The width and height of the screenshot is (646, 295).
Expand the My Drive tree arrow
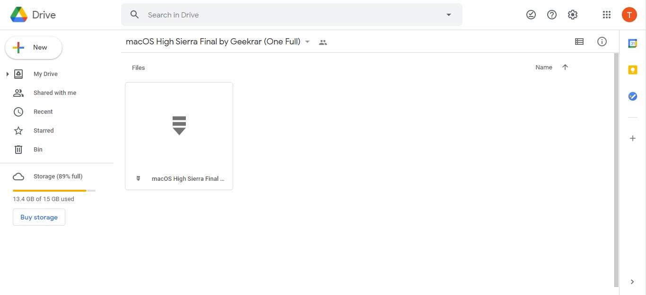[8, 74]
